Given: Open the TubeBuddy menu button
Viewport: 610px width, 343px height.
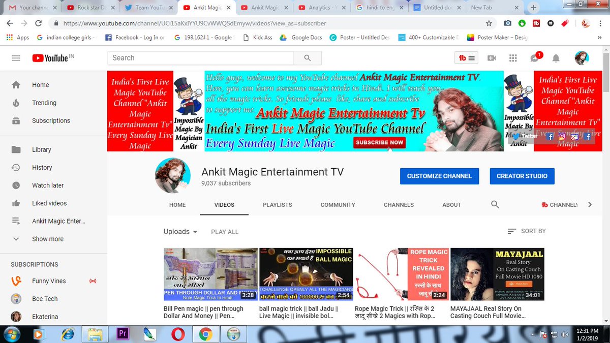Looking at the screenshot, I should pyautogui.click(x=466, y=58).
